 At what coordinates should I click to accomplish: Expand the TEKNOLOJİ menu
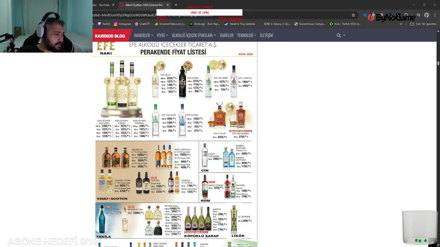tap(247, 35)
